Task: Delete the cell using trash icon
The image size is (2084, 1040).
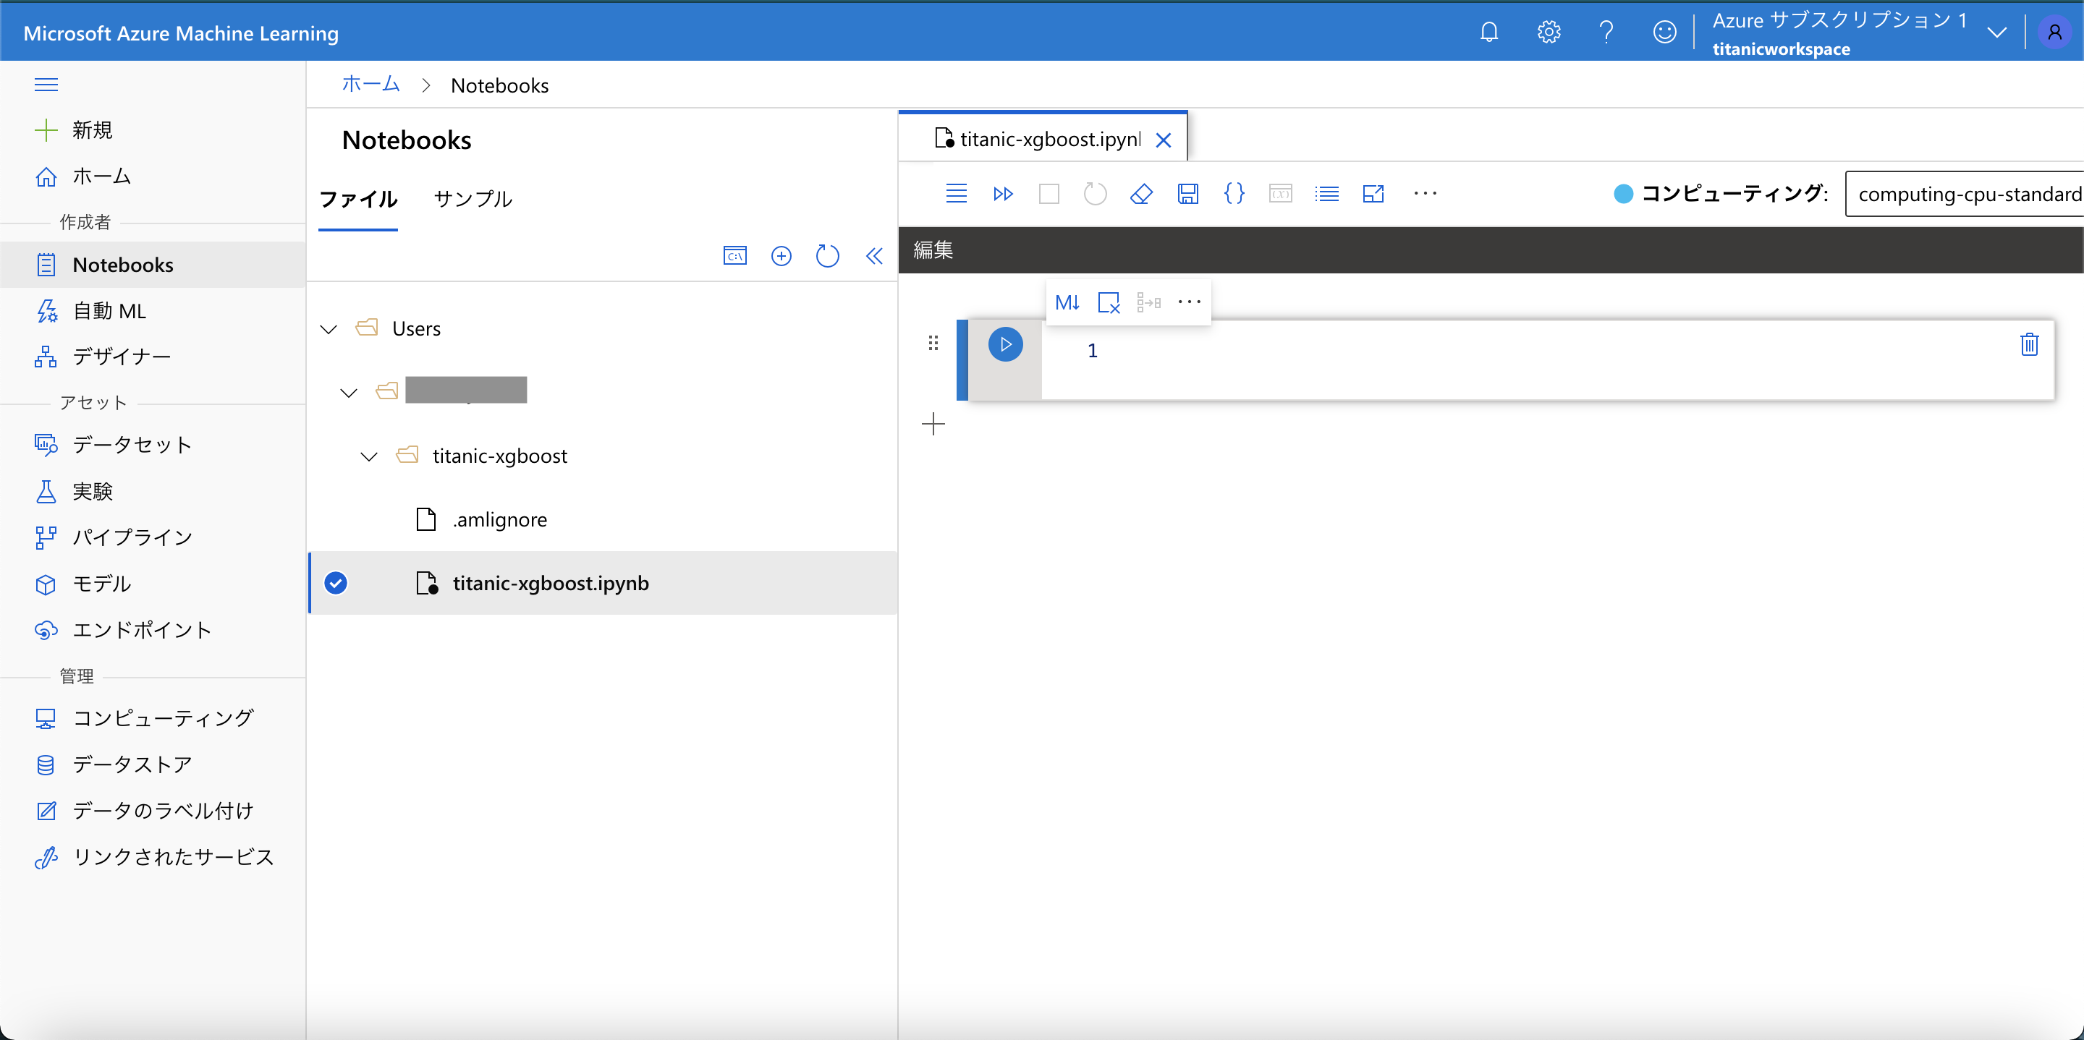Action: 2029,344
